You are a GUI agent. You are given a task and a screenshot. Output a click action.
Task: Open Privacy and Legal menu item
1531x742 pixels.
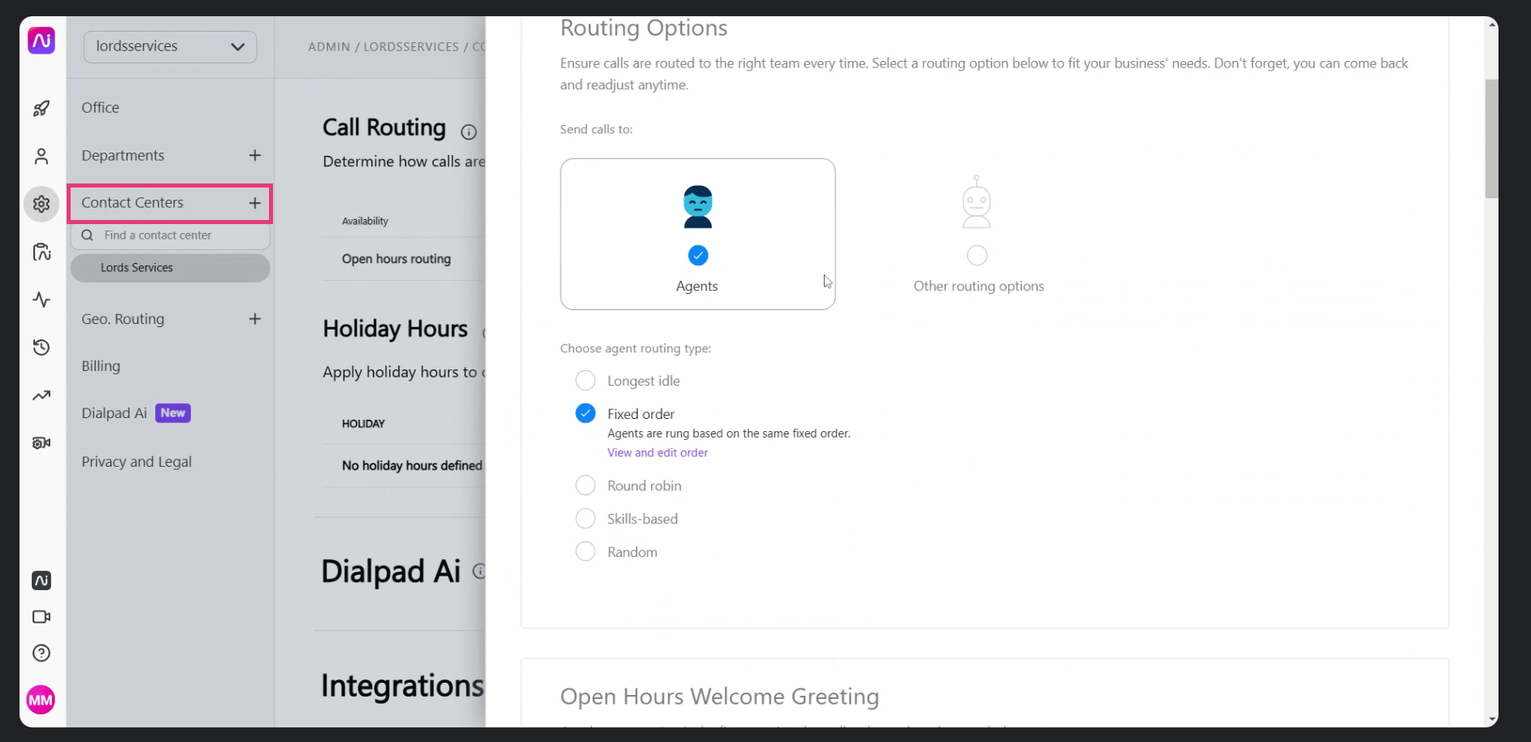click(x=137, y=462)
